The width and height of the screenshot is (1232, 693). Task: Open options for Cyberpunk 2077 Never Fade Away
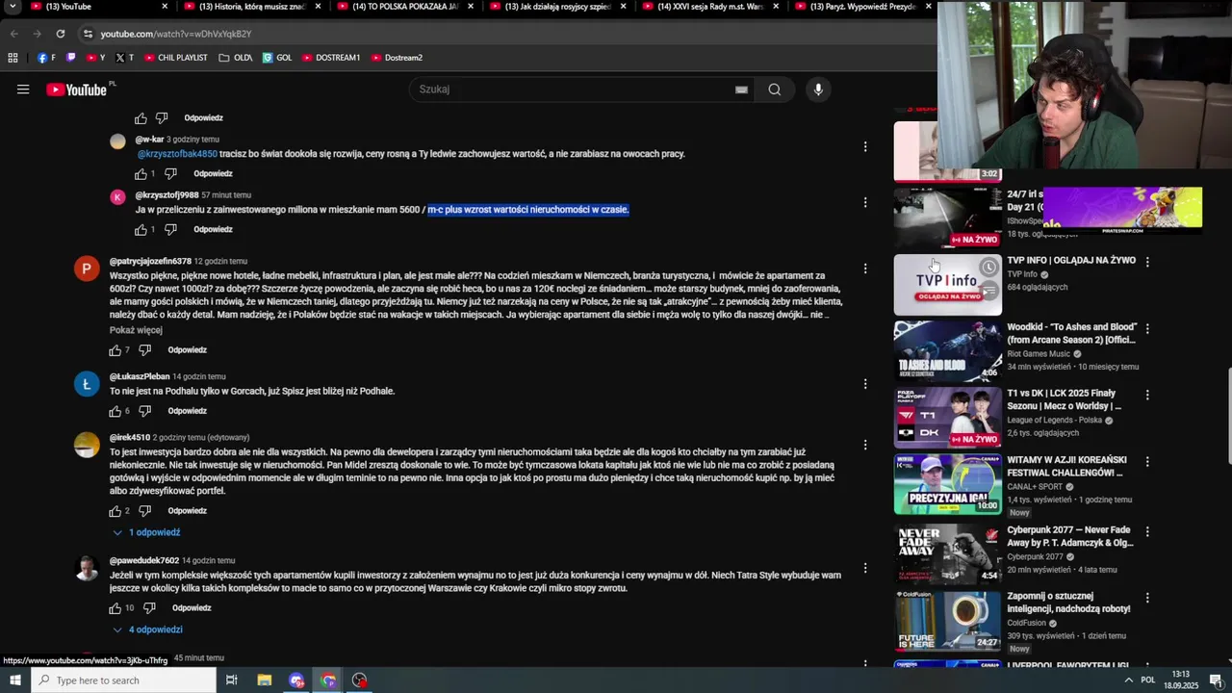click(1147, 531)
